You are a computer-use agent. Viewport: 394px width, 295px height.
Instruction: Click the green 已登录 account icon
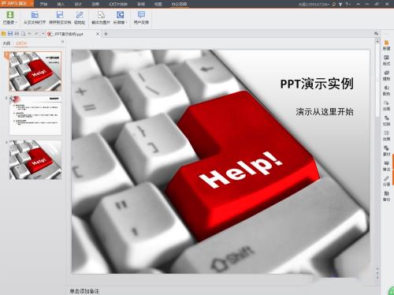[9, 15]
